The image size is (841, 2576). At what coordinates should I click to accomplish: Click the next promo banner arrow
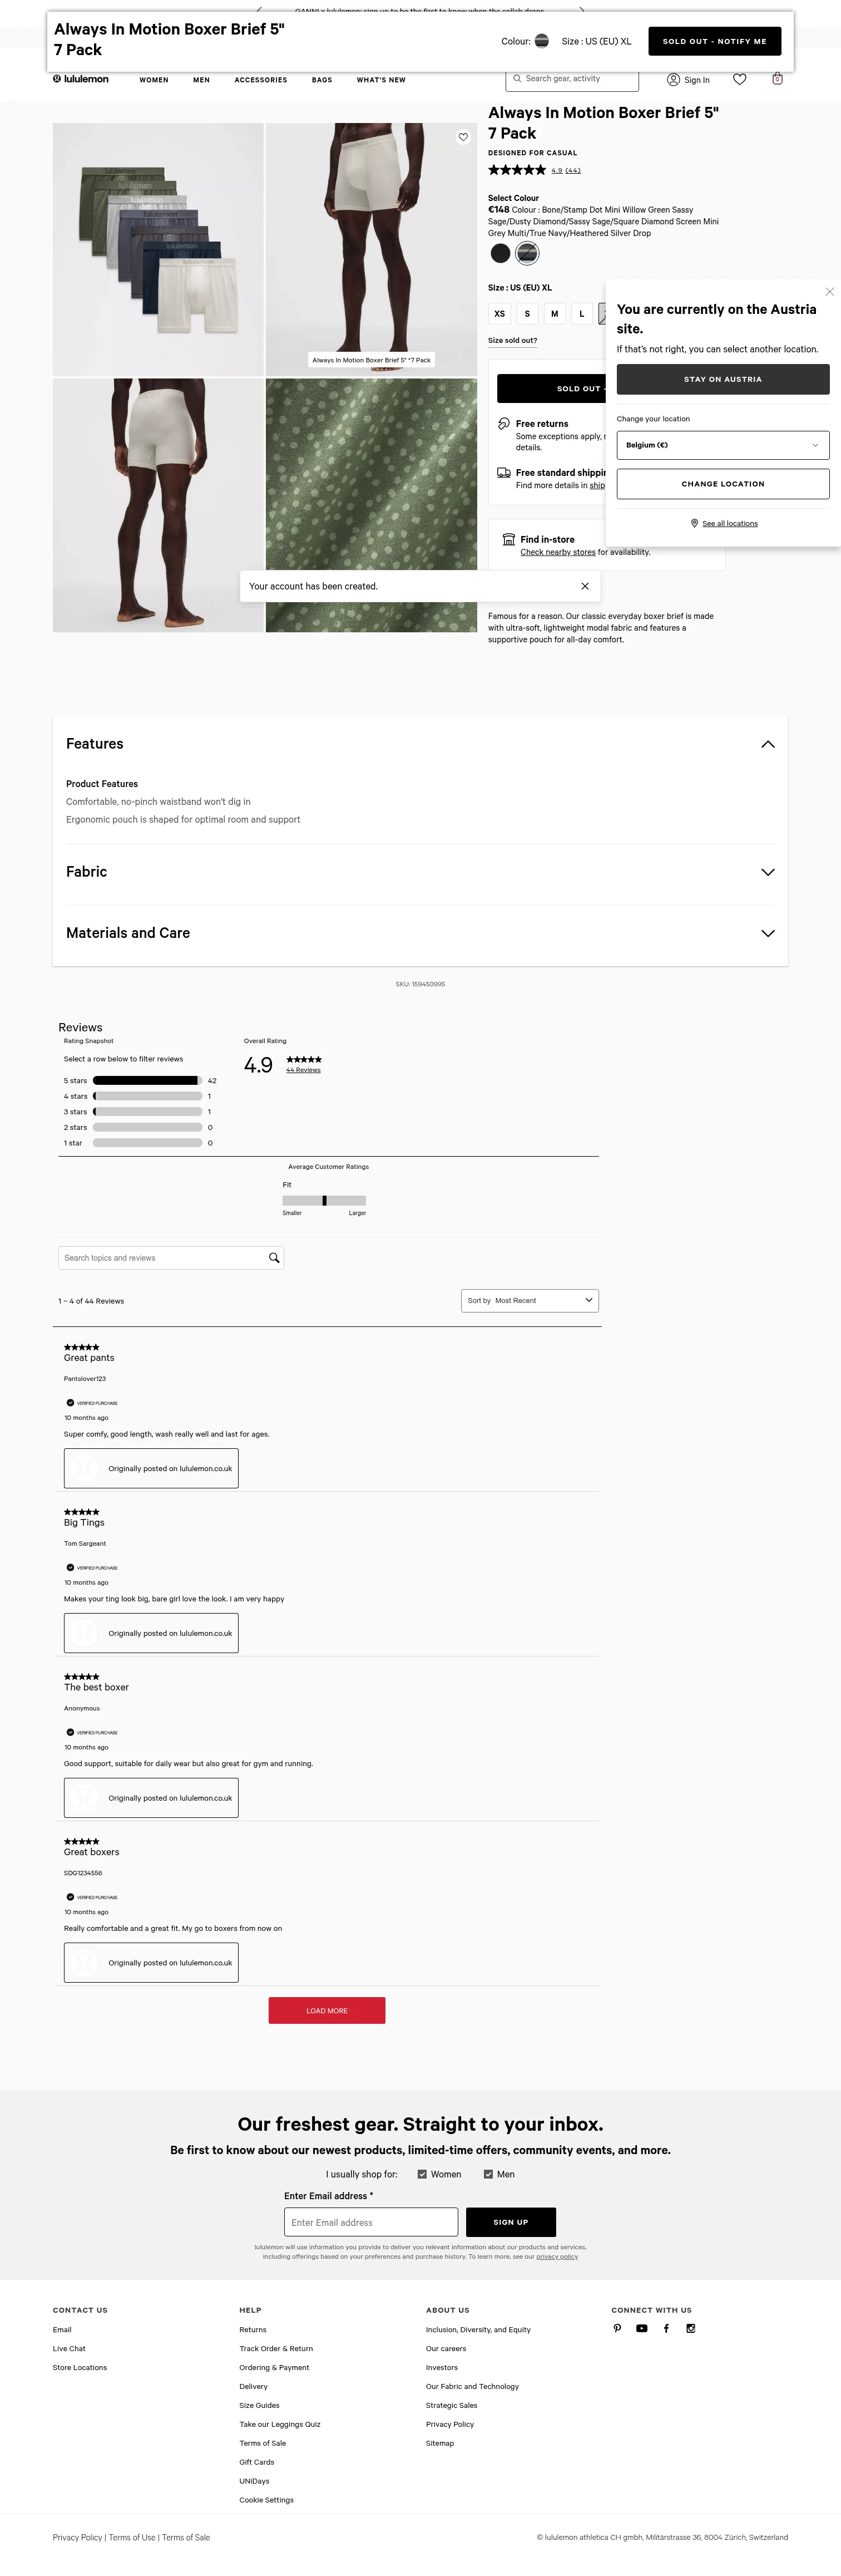coord(582,10)
